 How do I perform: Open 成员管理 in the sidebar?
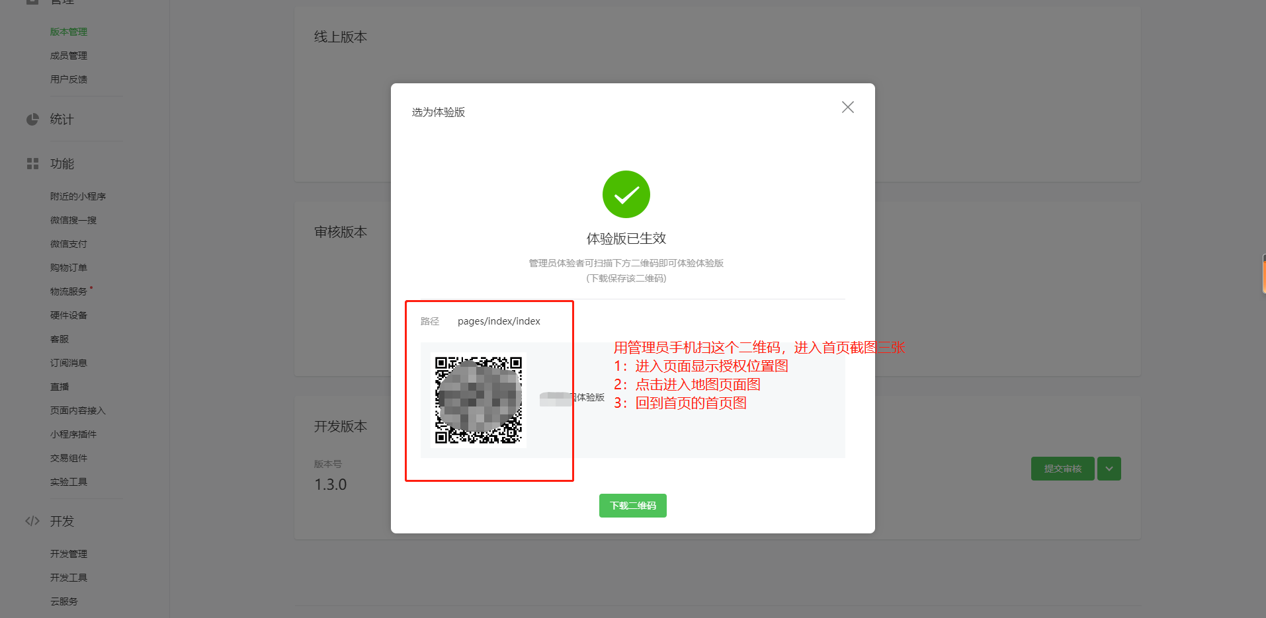[x=69, y=56]
